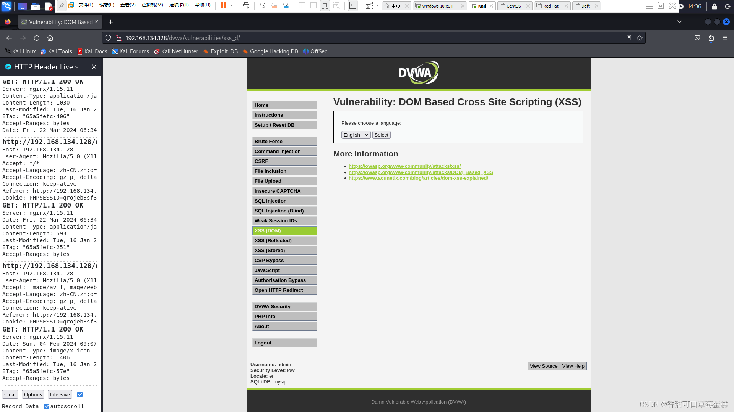
Task: Switch to the CentOS virtual machine tab
Action: pos(514,6)
